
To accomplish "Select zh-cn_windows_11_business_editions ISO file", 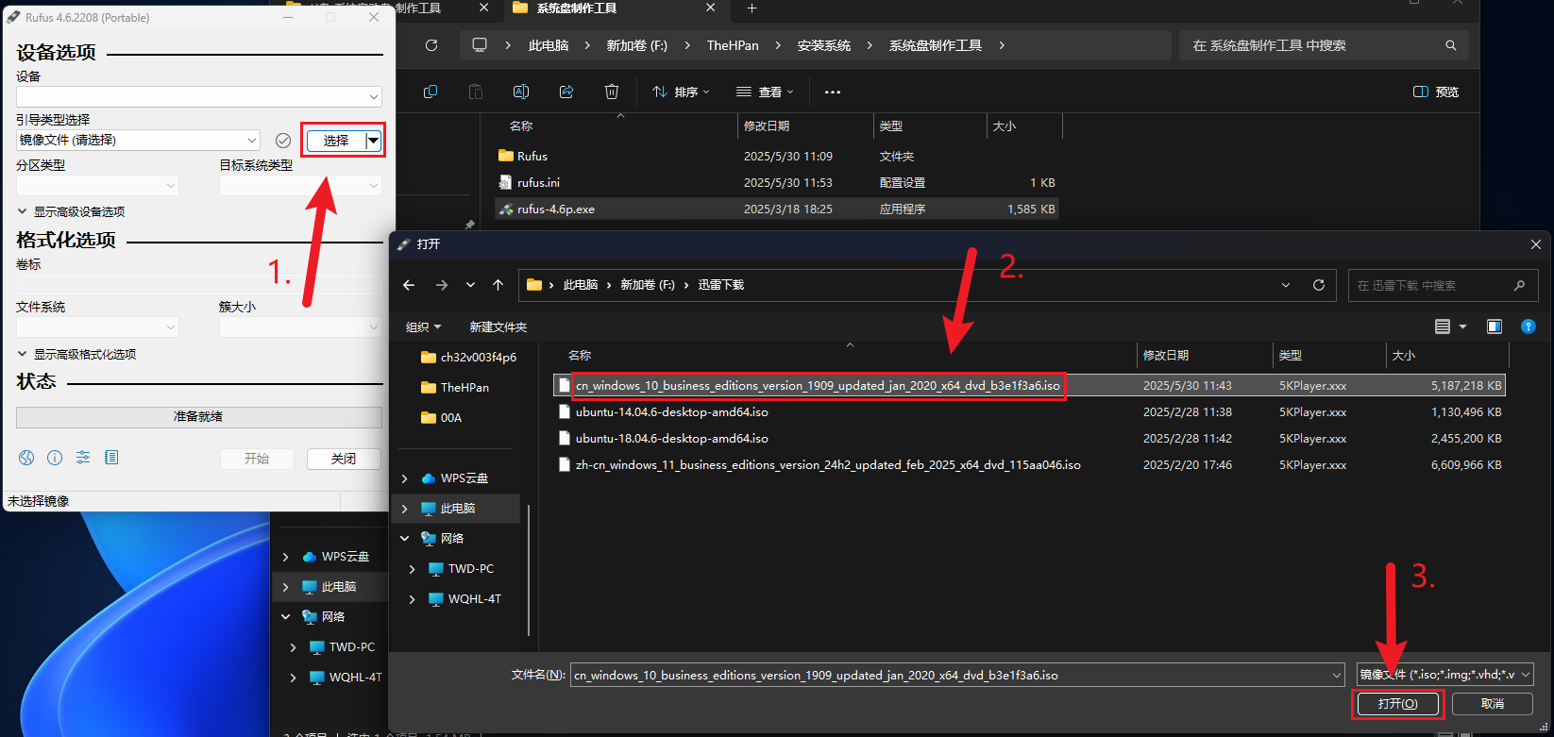I will tap(1029, 465).
